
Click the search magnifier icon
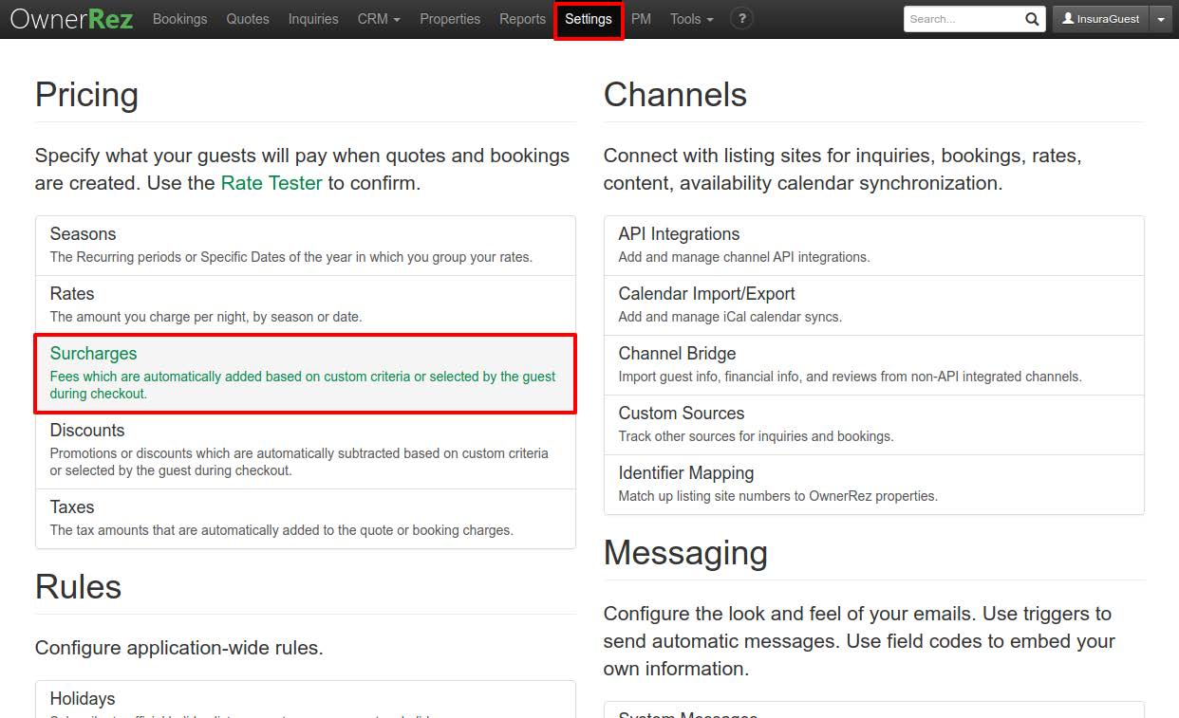click(x=1032, y=19)
